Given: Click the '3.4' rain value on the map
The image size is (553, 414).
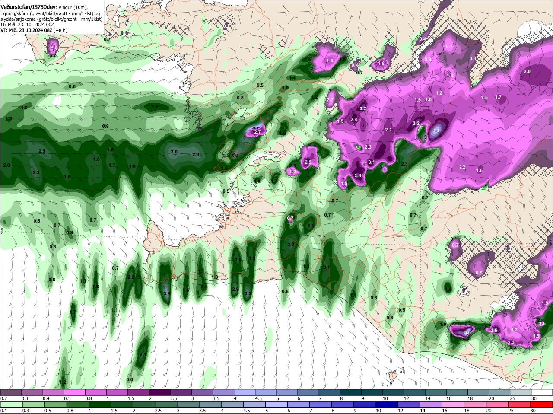Looking at the screenshot, I should 235,156.
